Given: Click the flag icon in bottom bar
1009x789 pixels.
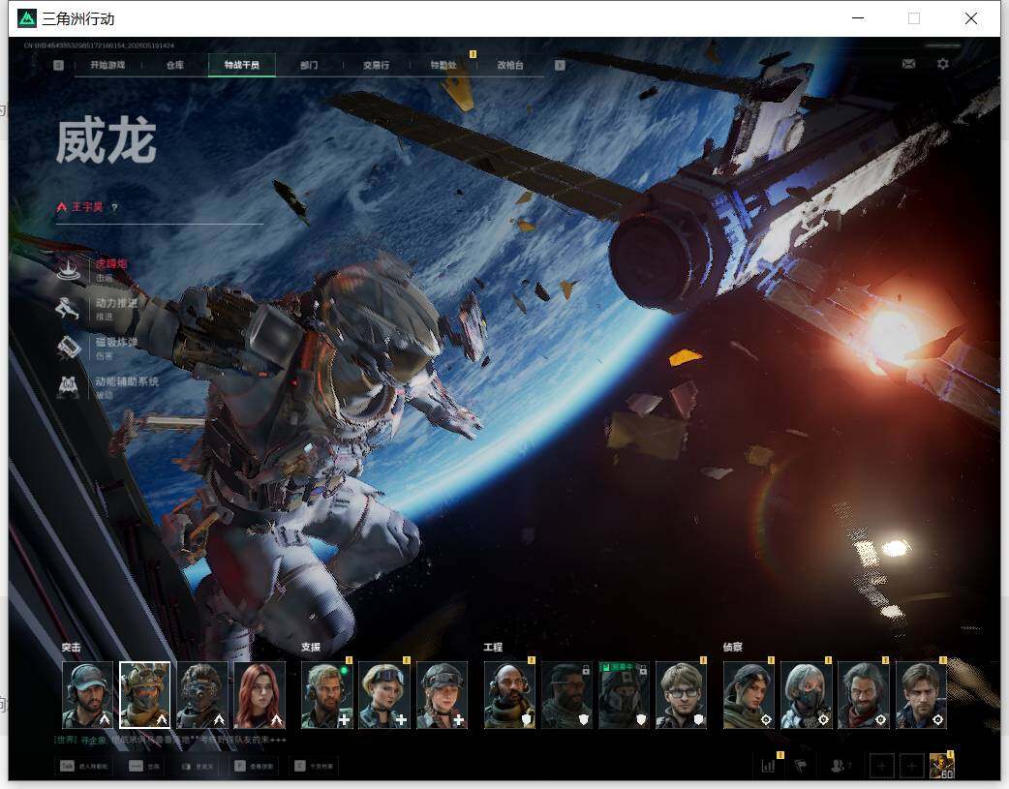Looking at the screenshot, I should click(801, 766).
